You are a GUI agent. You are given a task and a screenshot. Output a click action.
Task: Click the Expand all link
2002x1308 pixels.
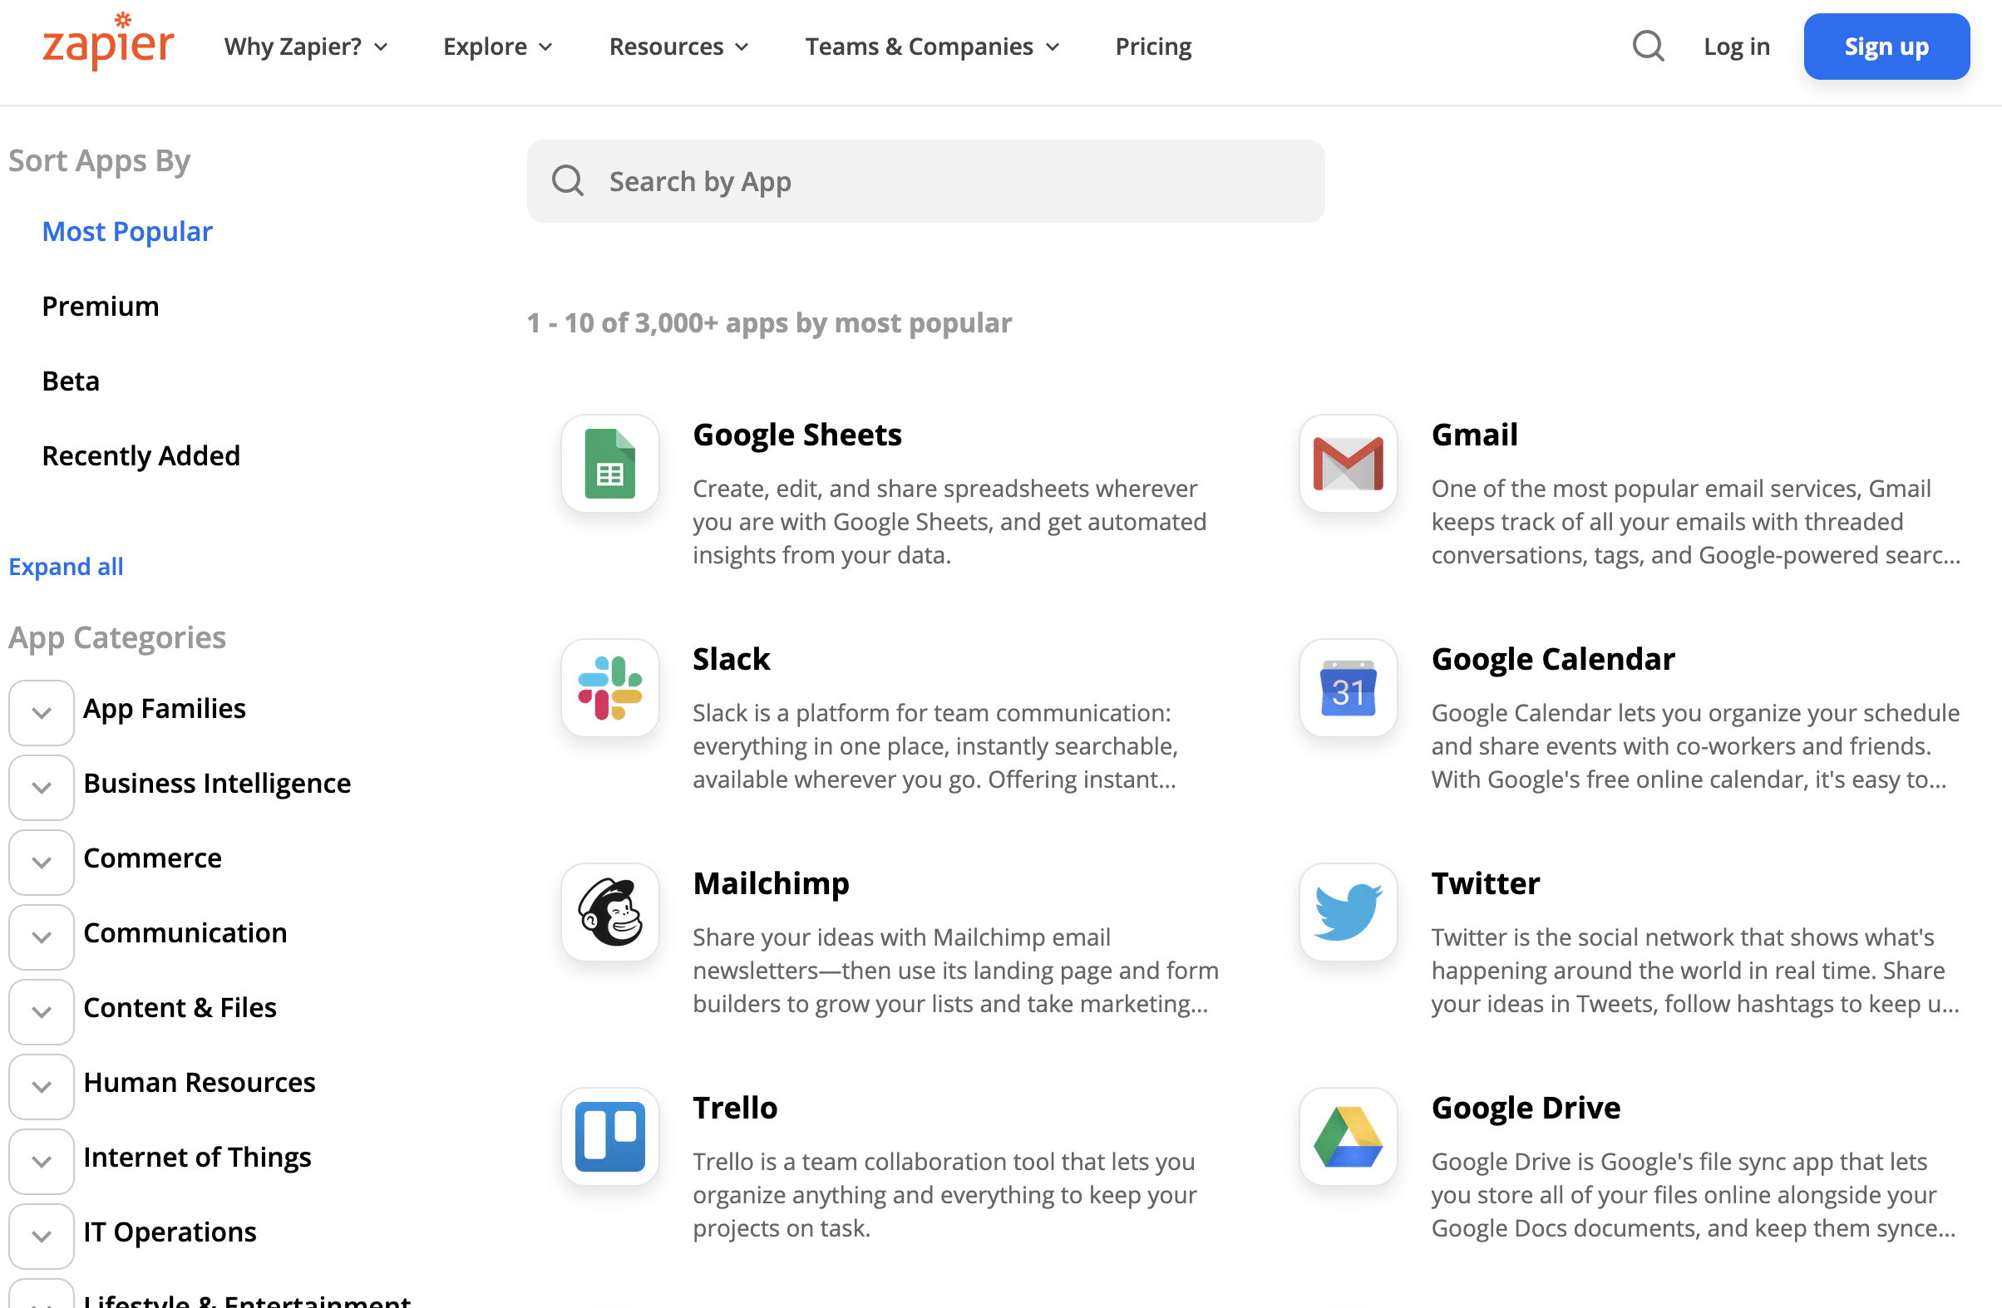click(x=66, y=567)
